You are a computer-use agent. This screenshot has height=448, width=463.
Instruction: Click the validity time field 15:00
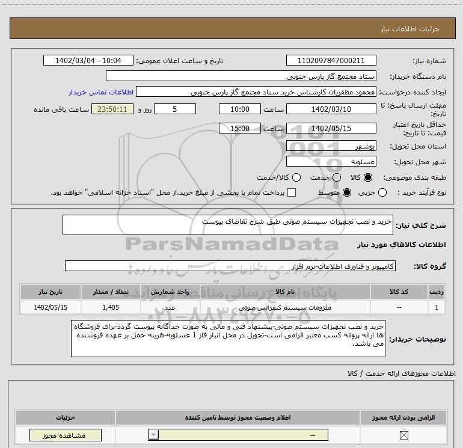tap(240, 128)
